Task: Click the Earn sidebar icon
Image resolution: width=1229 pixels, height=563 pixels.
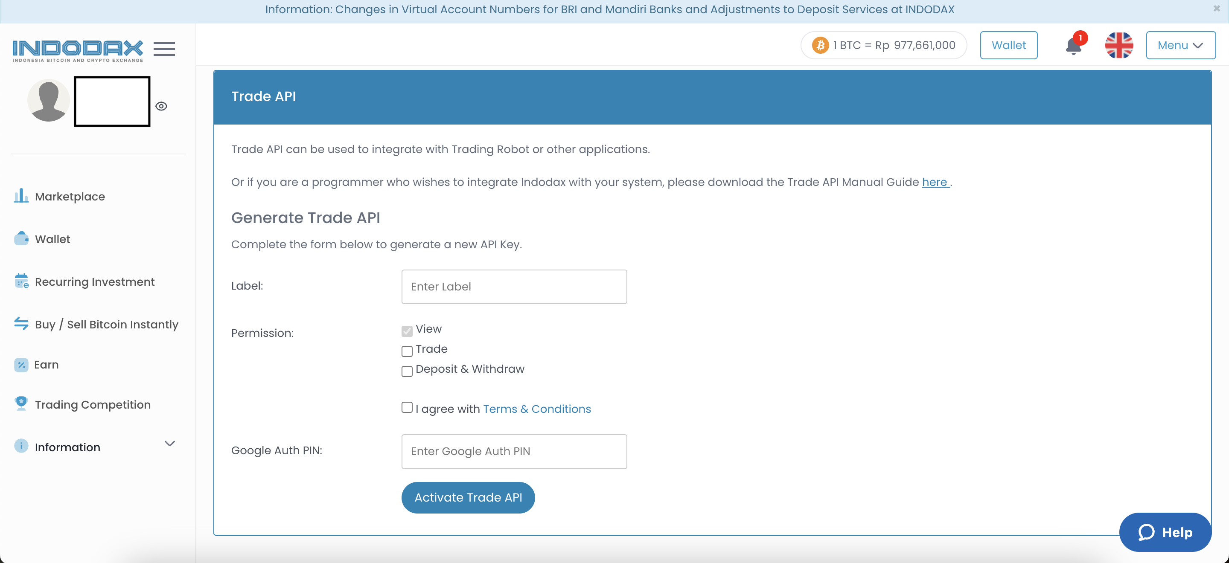Action: [x=21, y=364]
